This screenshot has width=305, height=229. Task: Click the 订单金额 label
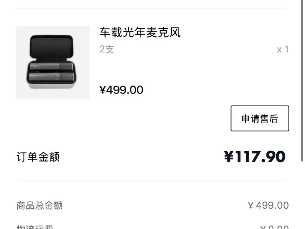click(x=38, y=157)
